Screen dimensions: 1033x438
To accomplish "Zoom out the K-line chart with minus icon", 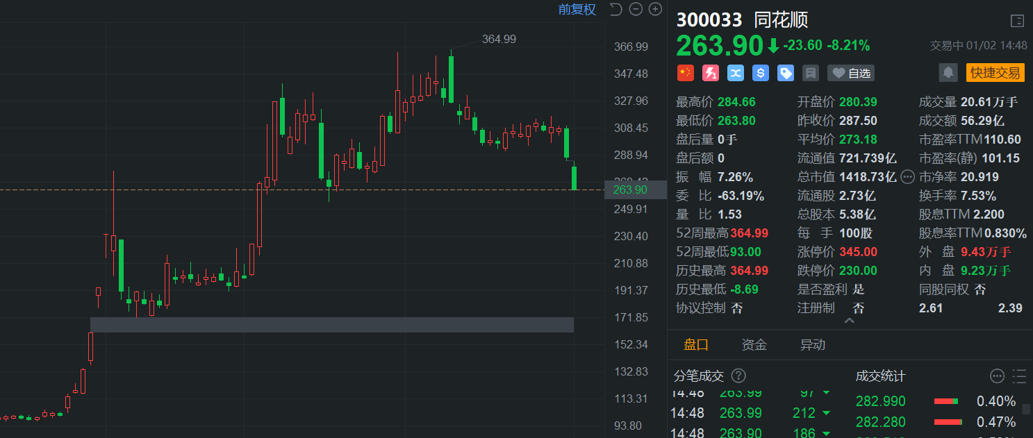I will 636,9.
